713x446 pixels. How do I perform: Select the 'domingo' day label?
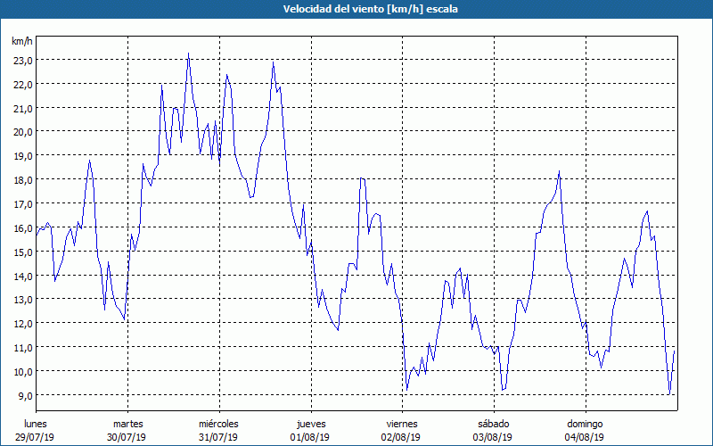coord(585,425)
